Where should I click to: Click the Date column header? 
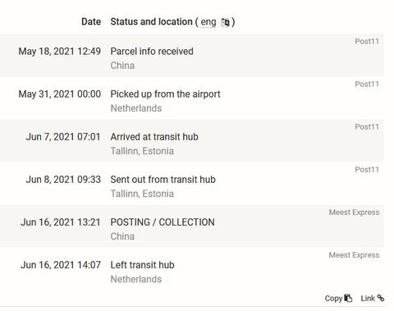click(91, 21)
